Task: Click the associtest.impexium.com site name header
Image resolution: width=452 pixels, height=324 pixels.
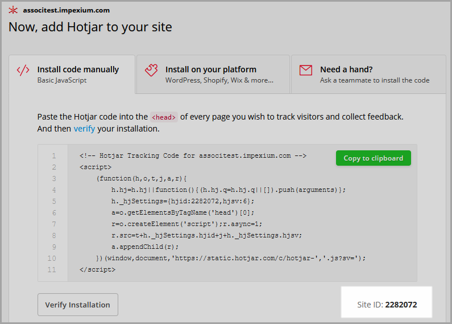Action: [x=67, y=10]
